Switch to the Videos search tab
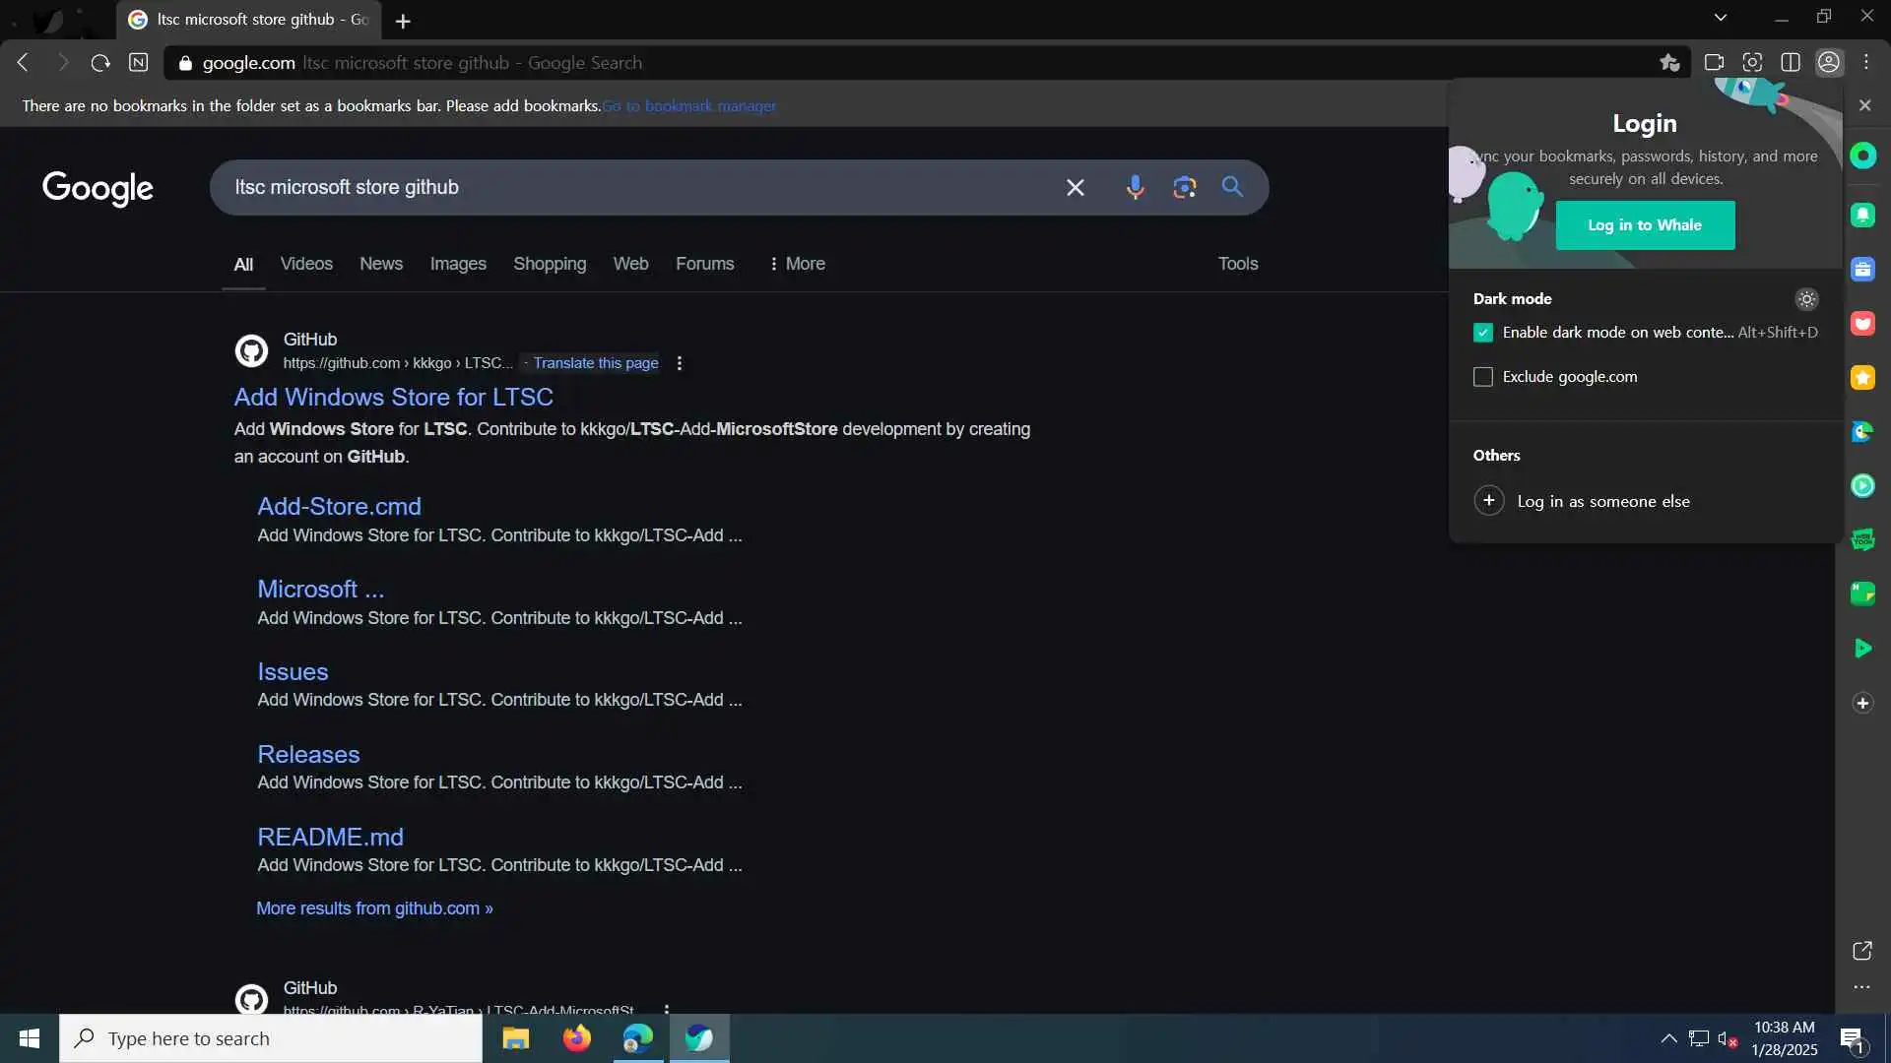This screenshot has width=1891, height=1063. [306, 264]
